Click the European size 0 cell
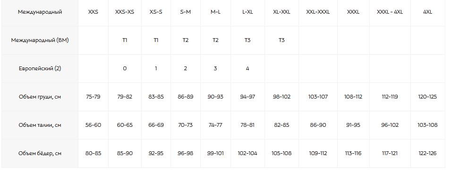451x173 pixels. click(125, 68)
